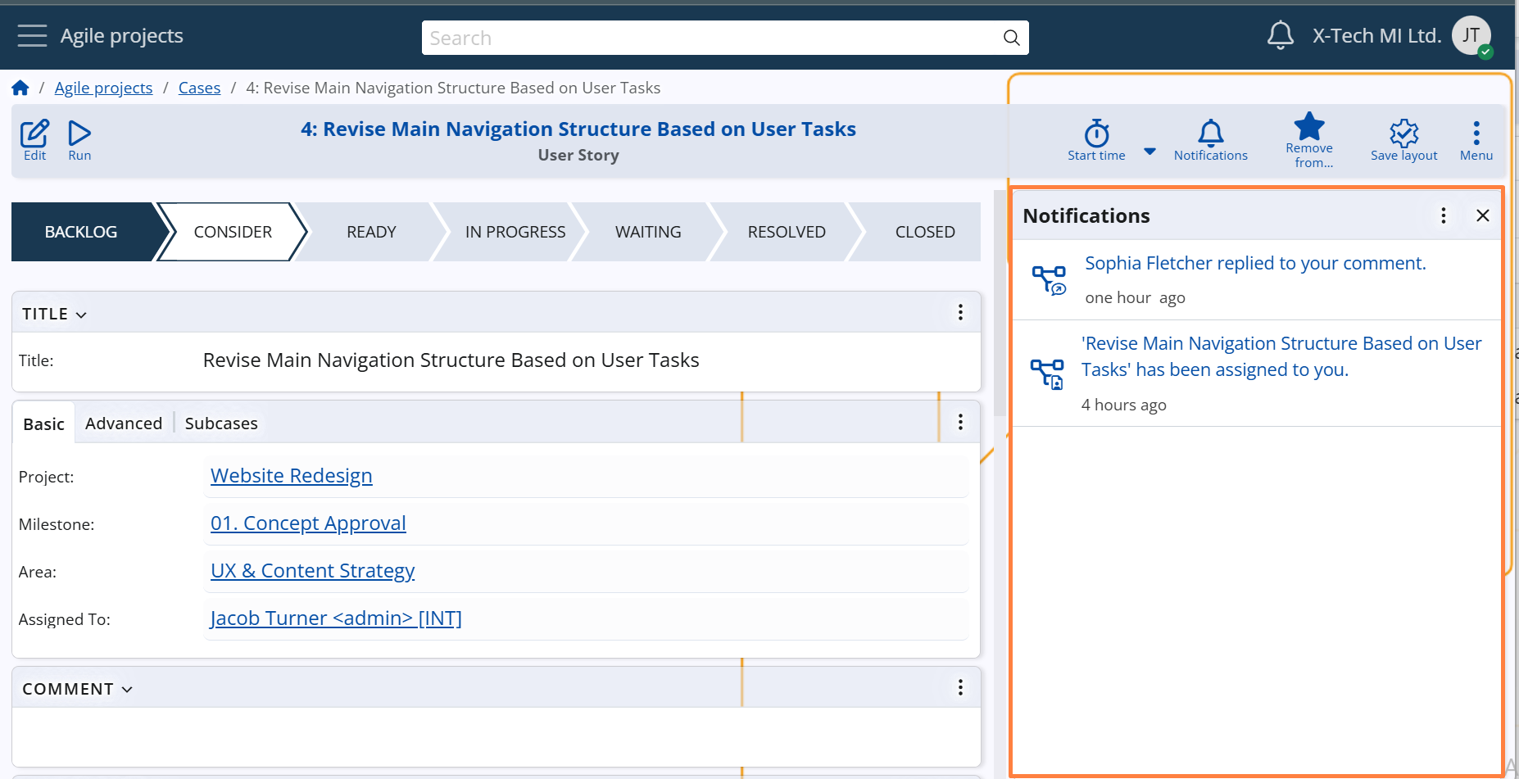Switch to the Advanced tab
The height and width of the screenshot is (779, 1519).
124,423
